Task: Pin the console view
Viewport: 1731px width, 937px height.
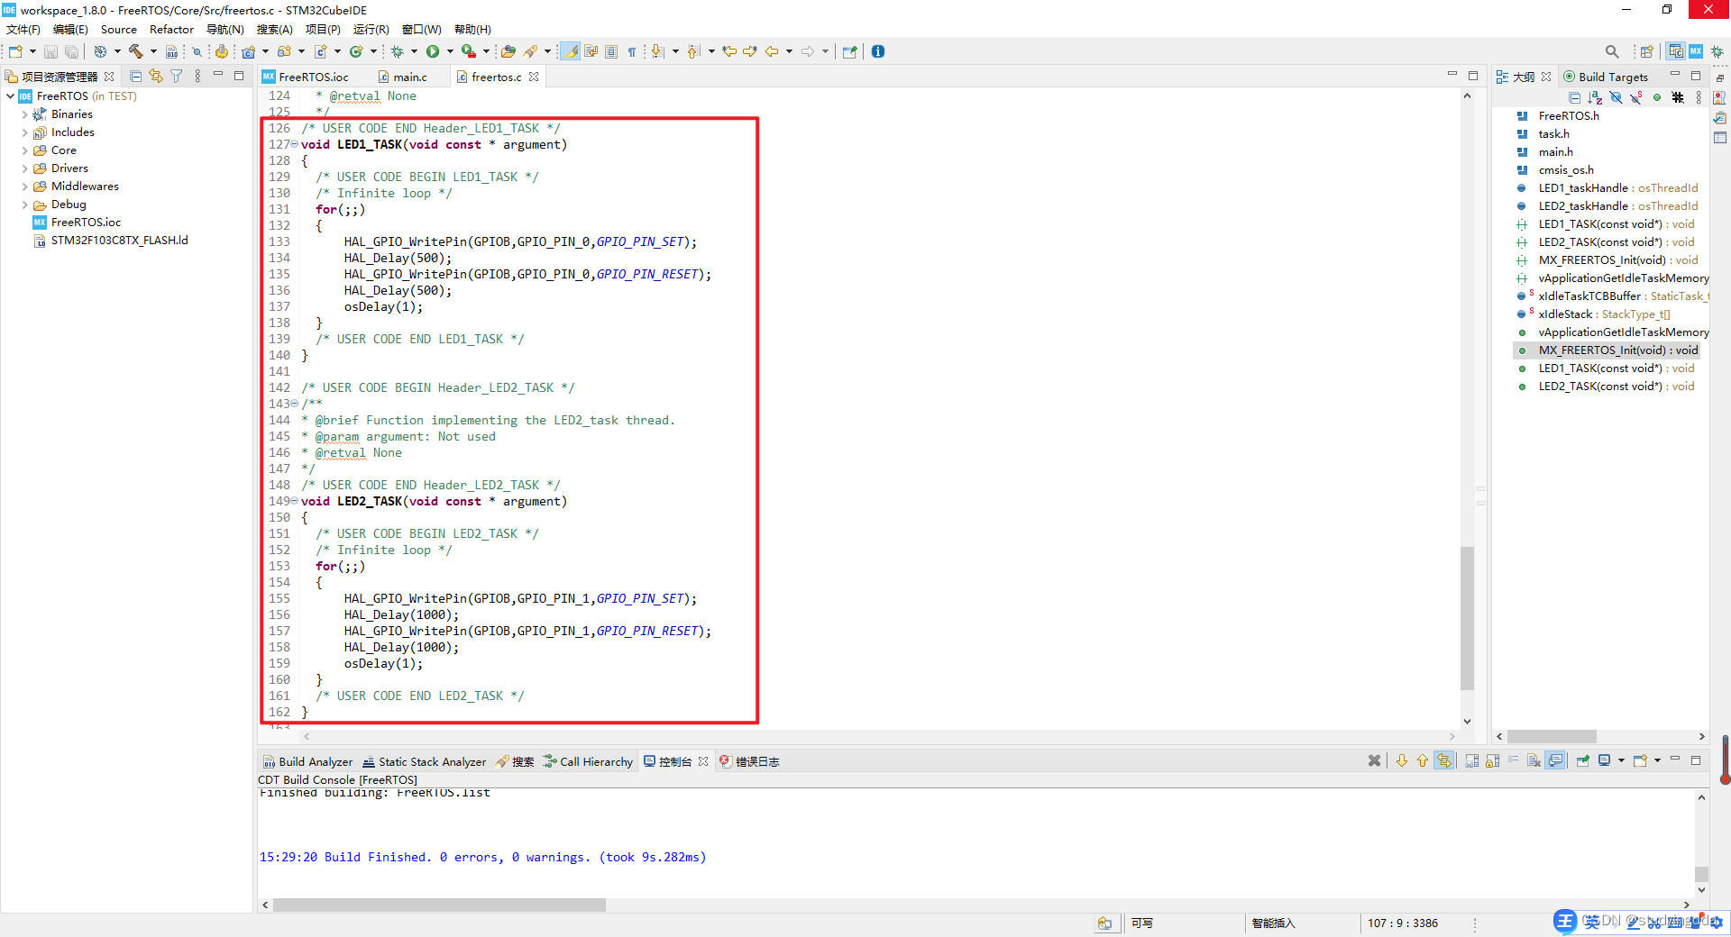Action: 1582,760
